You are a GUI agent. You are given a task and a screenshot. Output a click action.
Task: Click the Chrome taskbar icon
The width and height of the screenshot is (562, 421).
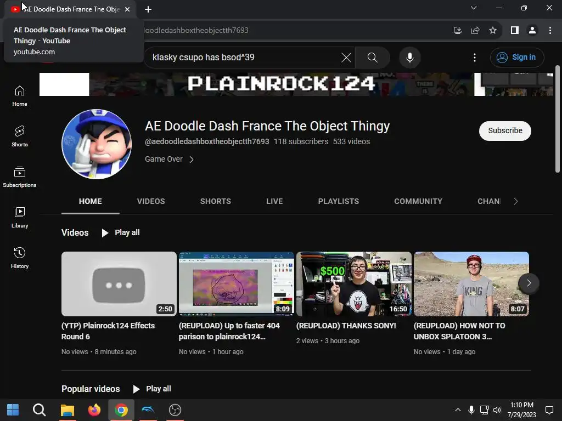coord(121,410)
